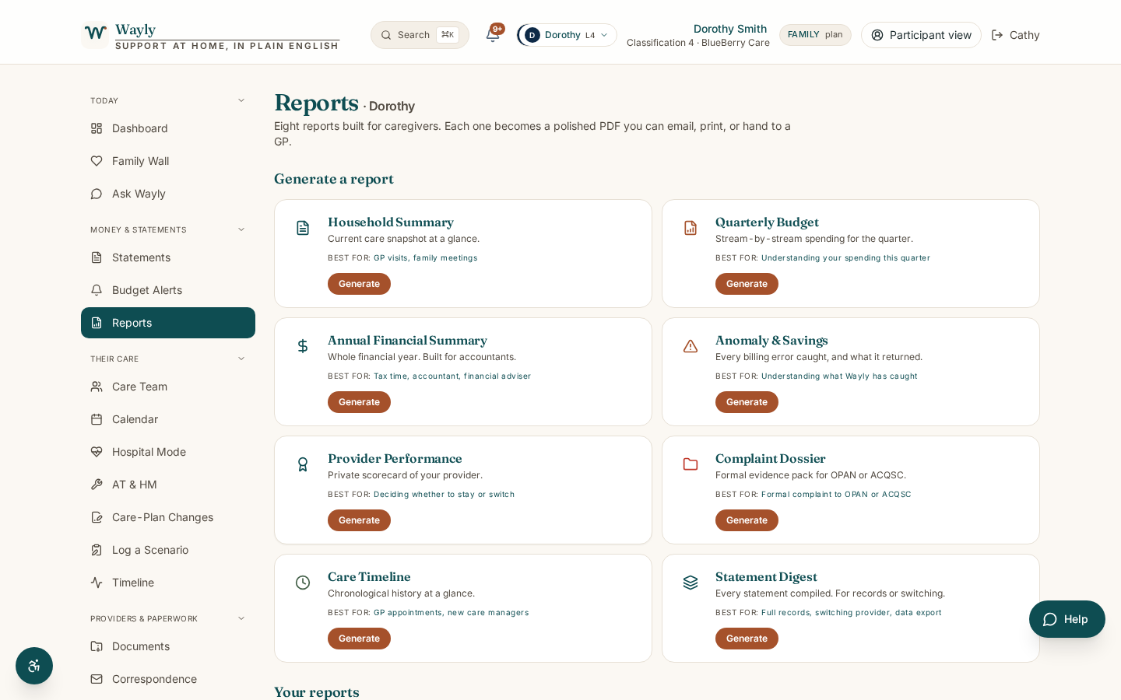Open Family Wall from the sidebar
This screenshot has height=700, width=1121.
[x=168, y=161]
